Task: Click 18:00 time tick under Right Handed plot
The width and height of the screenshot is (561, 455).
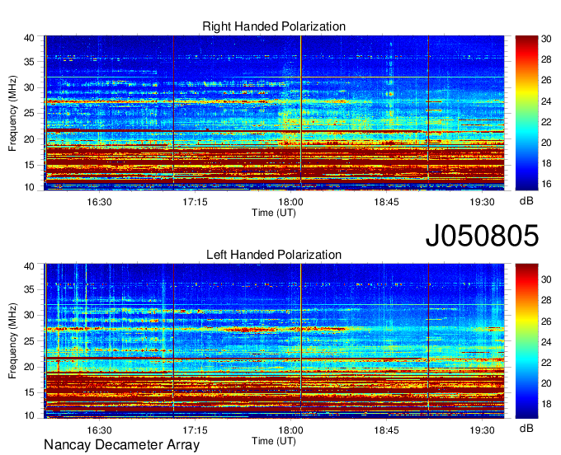Action: click(x=290, y=202)
